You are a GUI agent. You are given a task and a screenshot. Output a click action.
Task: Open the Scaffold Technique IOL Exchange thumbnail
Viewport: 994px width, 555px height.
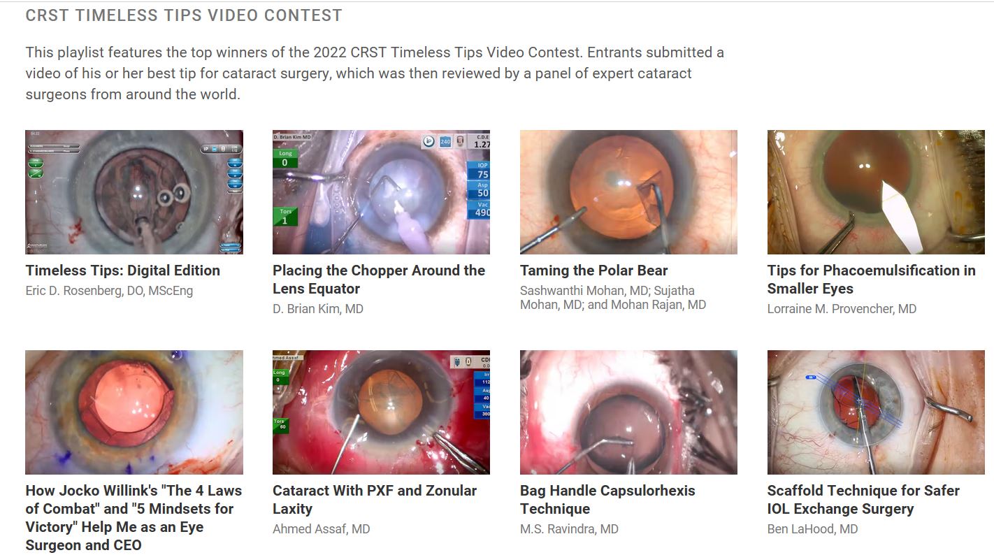(876, 412)
